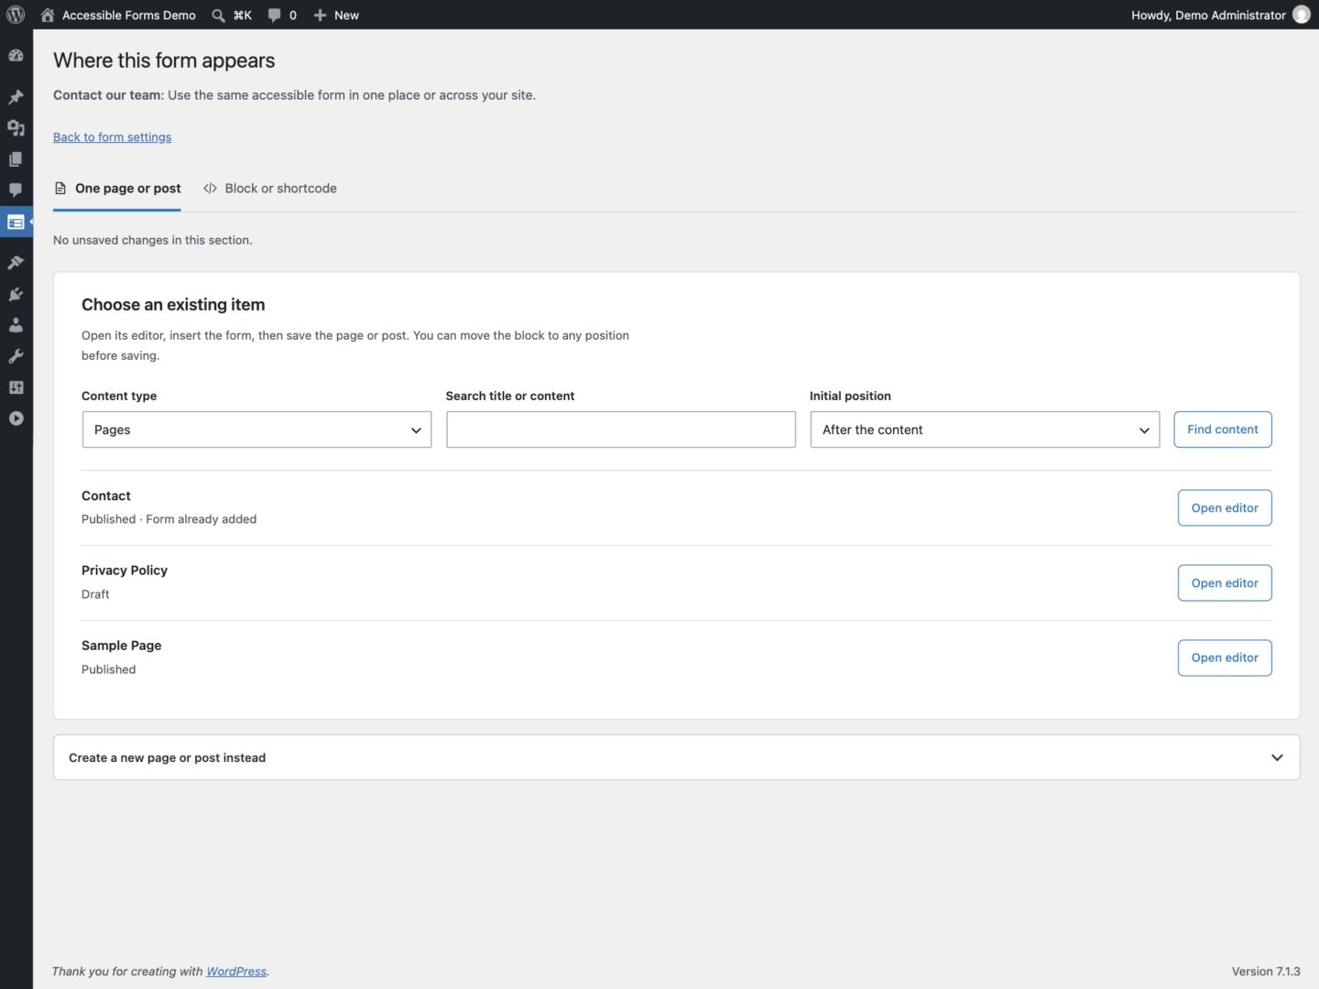The image size is (1319, 989).
Task: Select the One page or post tab
Action: (x=117, y=189)
